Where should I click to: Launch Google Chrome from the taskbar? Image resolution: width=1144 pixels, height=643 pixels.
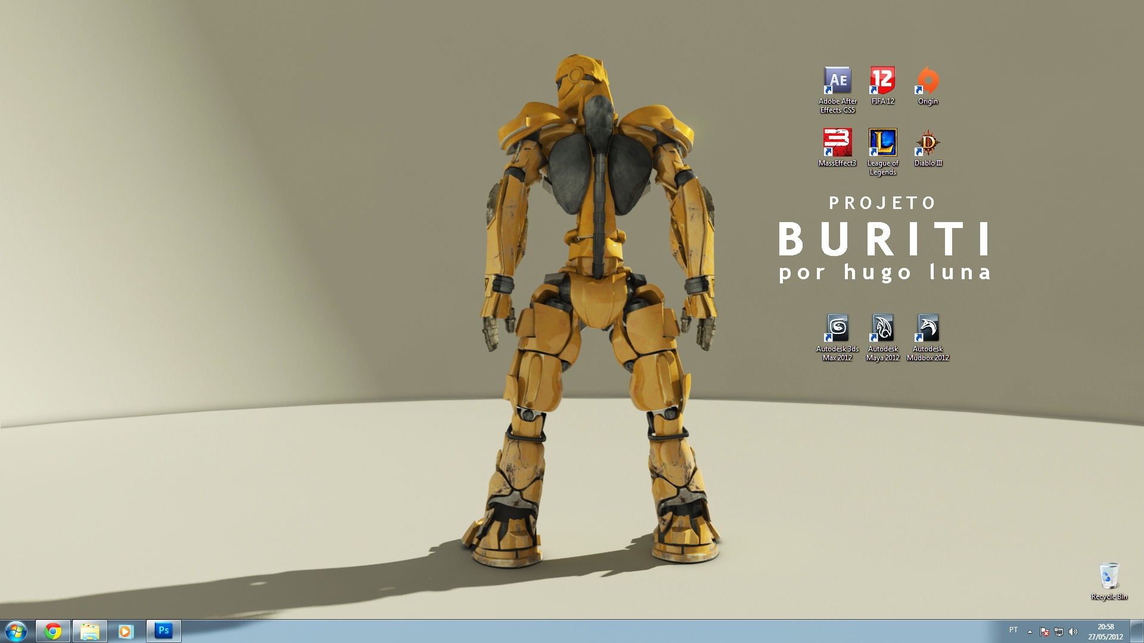(x=54, y=630)
